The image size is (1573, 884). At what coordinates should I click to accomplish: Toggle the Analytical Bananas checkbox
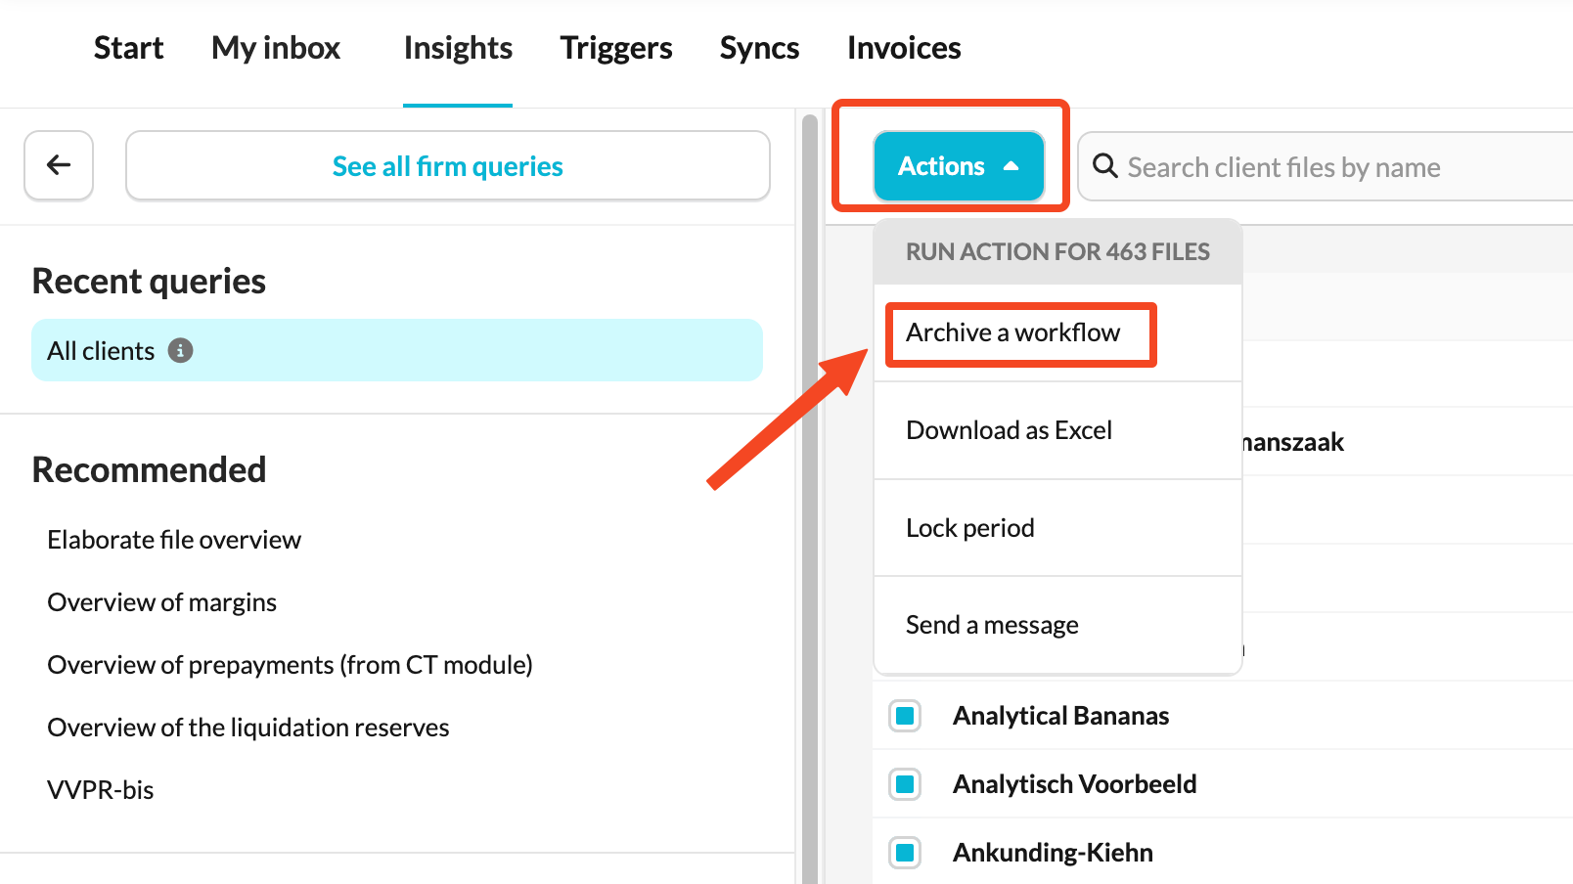point(905,716)
